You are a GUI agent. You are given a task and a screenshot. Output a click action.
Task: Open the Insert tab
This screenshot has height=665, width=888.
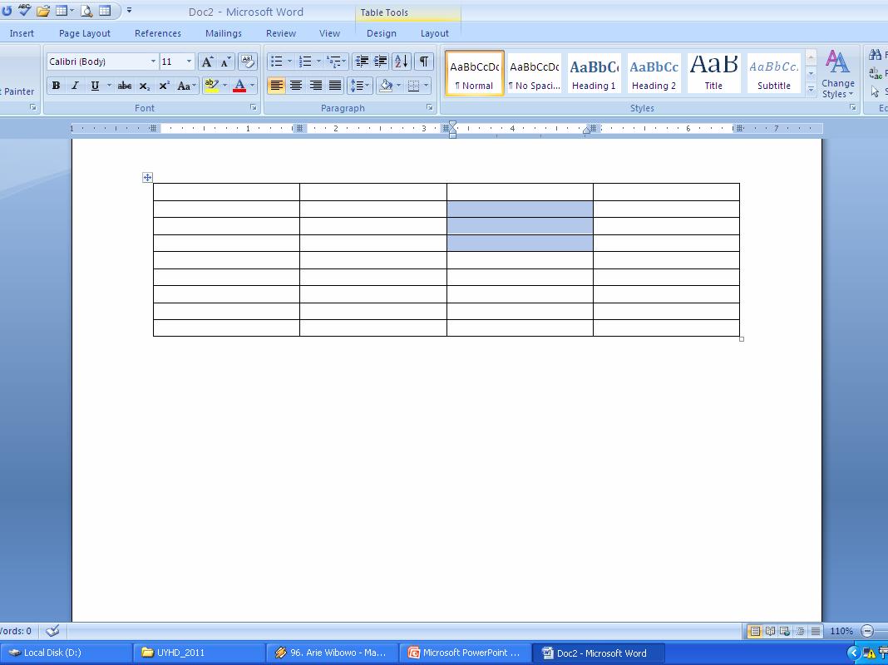22,33
